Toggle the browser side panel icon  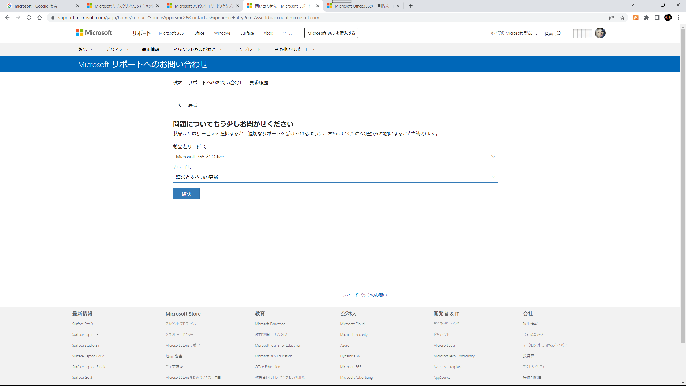point(657,18)
